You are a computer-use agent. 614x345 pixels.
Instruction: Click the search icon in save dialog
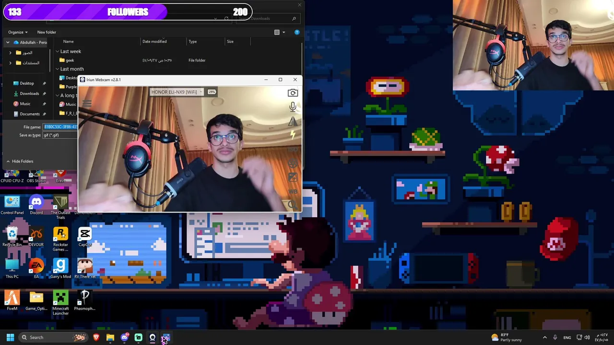[x=294, y=19]
